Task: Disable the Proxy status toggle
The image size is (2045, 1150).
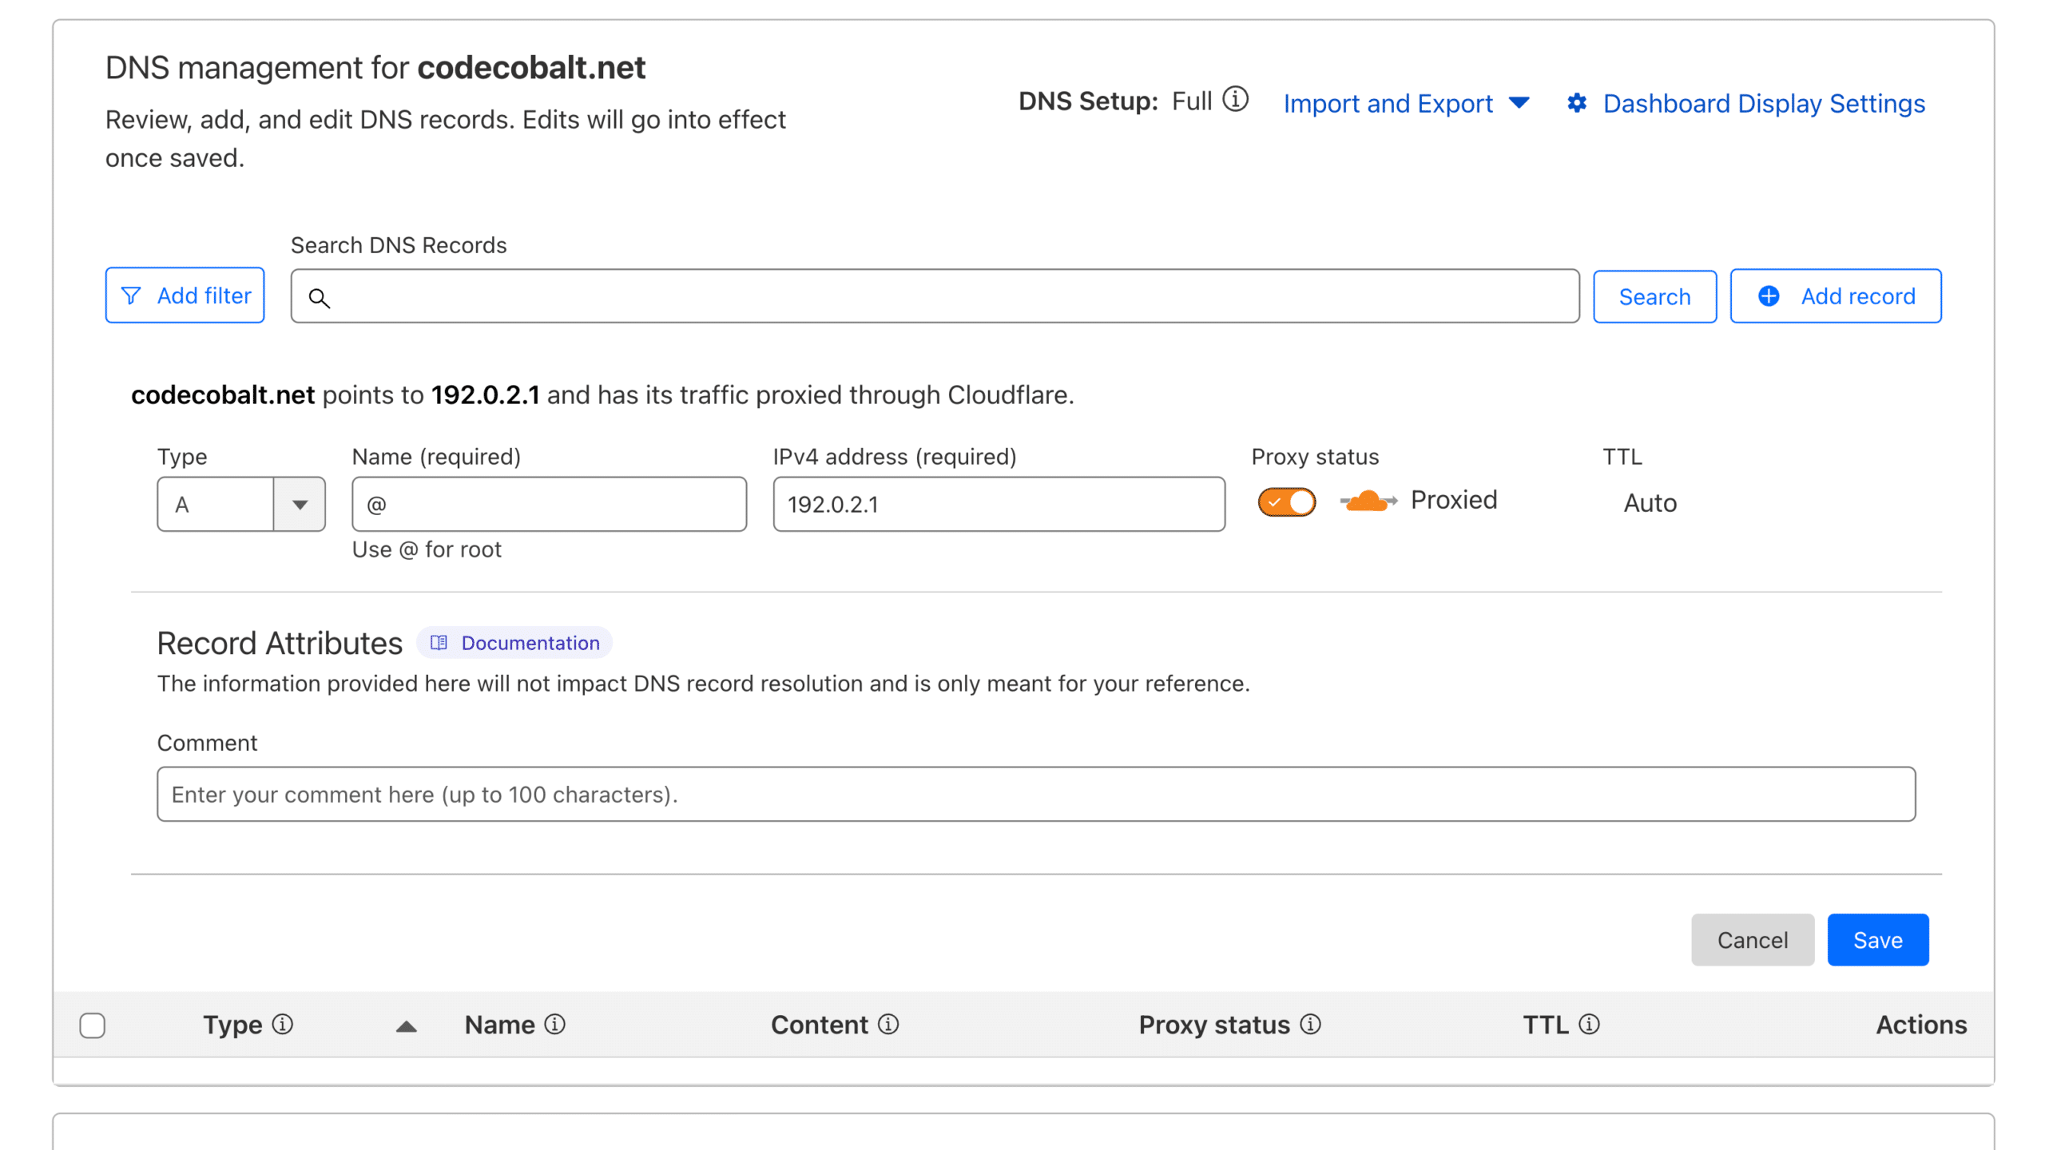Action: (x=1286, y=502)
